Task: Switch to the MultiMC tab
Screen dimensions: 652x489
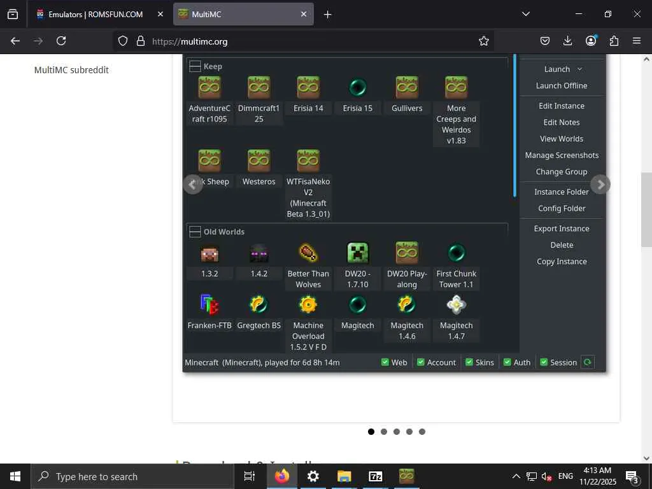Action: (243, 14)
